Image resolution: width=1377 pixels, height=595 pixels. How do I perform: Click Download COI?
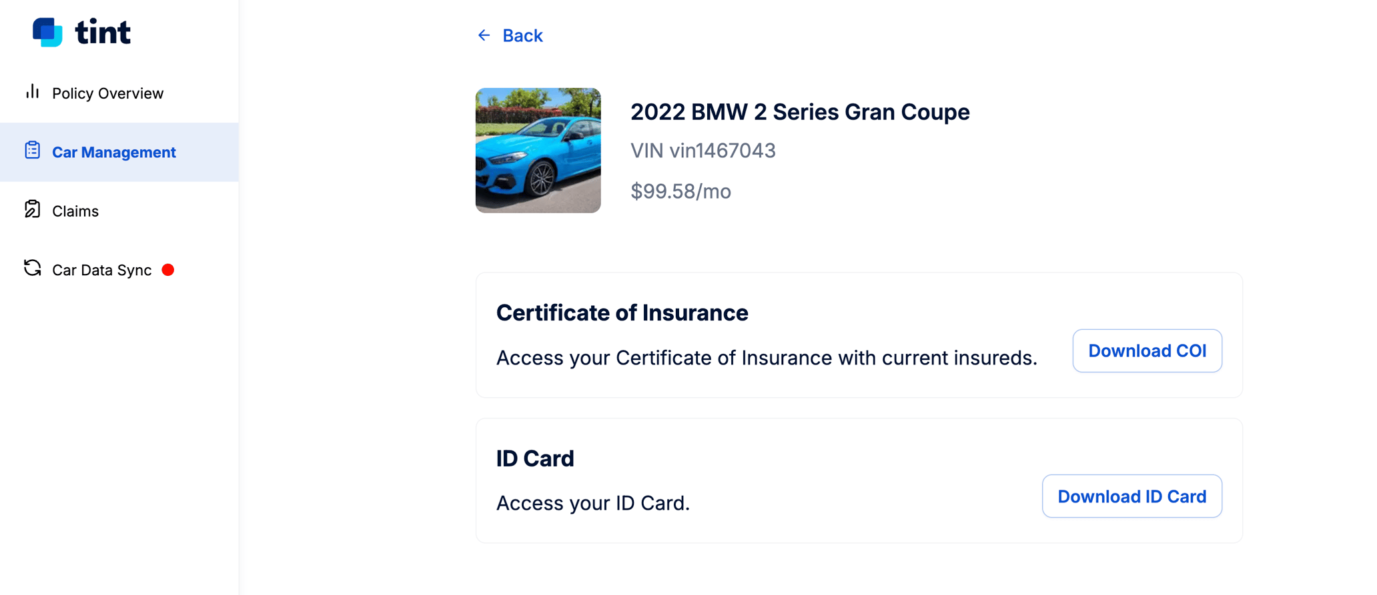click(1147, 350)
